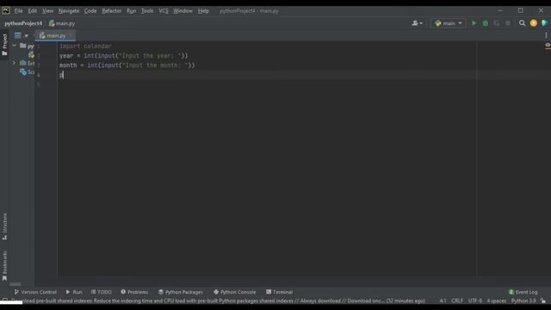Open the Code menu

(90, 11)
